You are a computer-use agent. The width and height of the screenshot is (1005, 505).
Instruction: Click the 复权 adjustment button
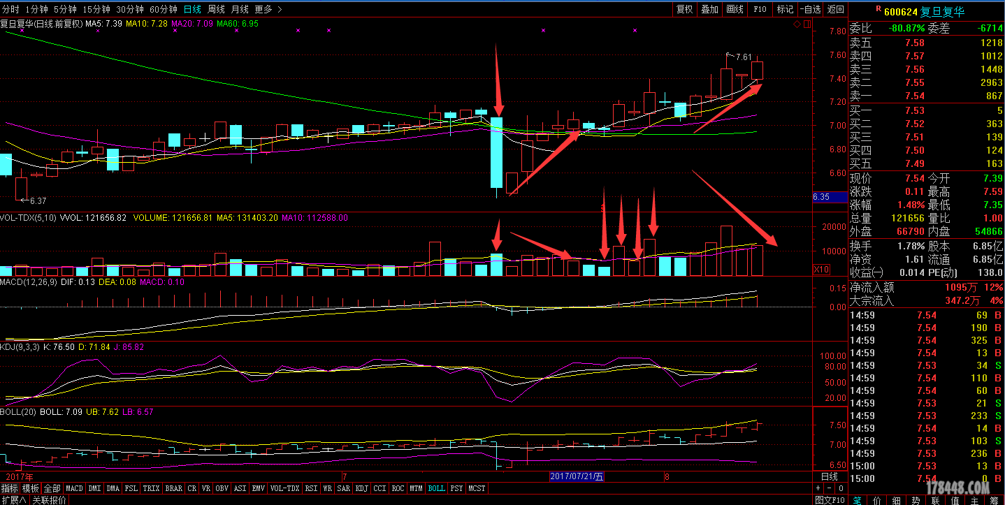point(684,9)
